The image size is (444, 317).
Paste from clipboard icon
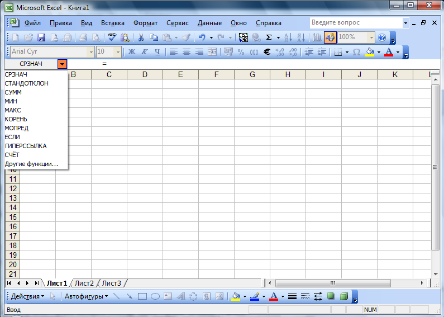[167, 37]
